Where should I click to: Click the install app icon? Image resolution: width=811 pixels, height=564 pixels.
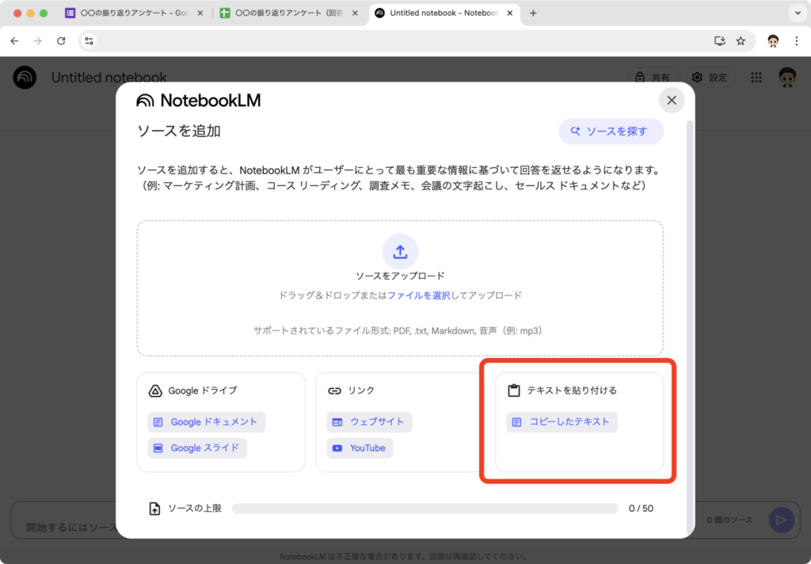click(719, 41)
